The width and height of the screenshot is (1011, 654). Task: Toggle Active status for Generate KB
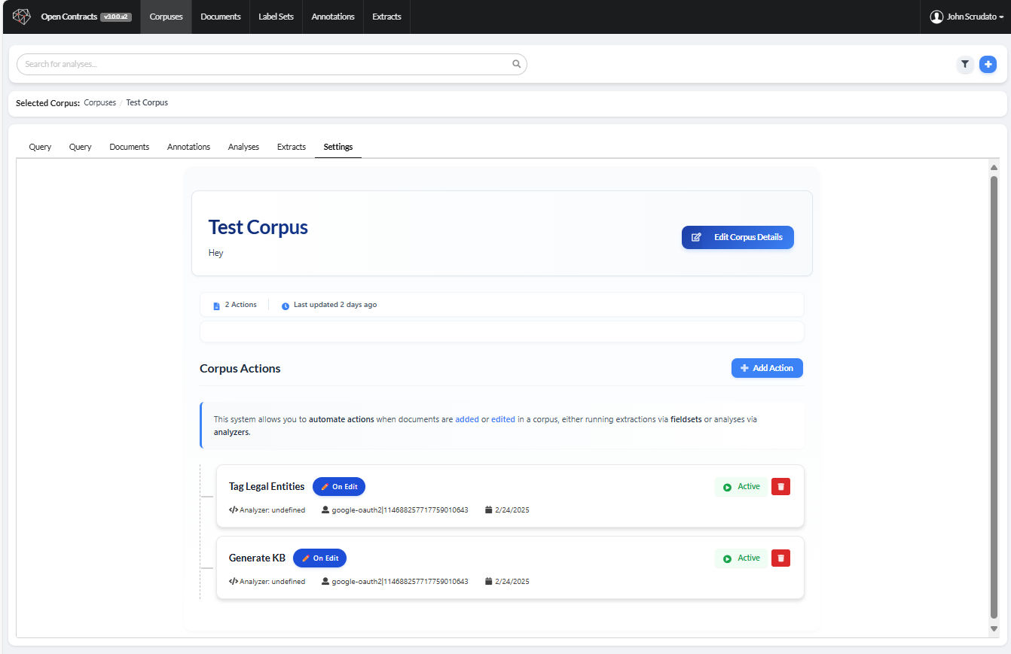(x=741, y=558)
